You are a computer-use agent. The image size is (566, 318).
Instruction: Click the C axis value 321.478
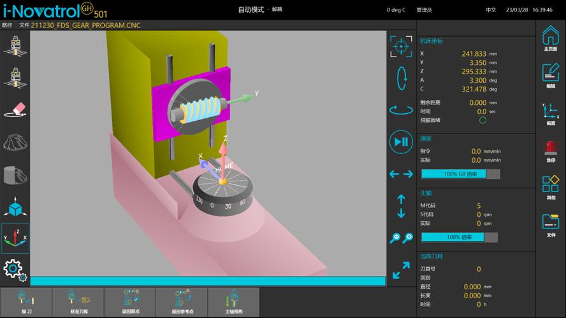(x=474, y=89)
